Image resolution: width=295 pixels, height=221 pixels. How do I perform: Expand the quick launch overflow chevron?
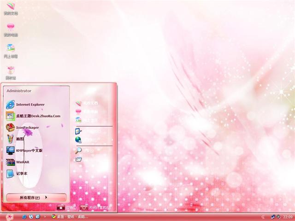pyautogui.click(x=45, y=216)
